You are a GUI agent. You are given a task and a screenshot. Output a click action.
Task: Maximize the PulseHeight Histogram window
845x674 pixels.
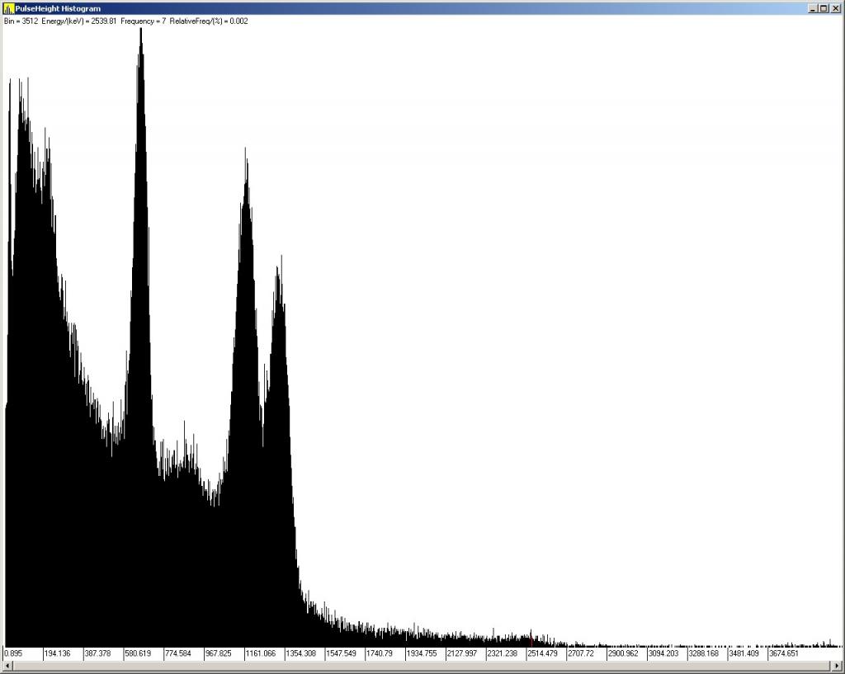[x=824, y=8]
